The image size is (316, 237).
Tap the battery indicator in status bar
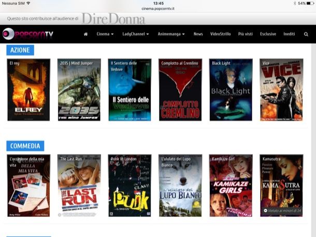310,3
